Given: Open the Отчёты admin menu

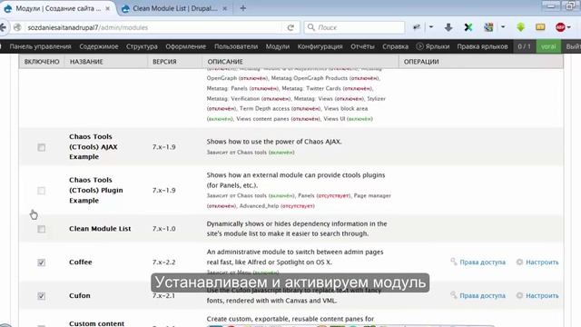Looking at the screenshot, I should click(362, 46).
